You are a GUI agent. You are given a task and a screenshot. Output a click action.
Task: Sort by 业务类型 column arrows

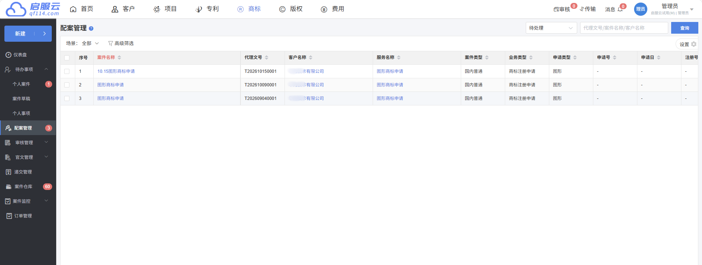tap(531, 57)
